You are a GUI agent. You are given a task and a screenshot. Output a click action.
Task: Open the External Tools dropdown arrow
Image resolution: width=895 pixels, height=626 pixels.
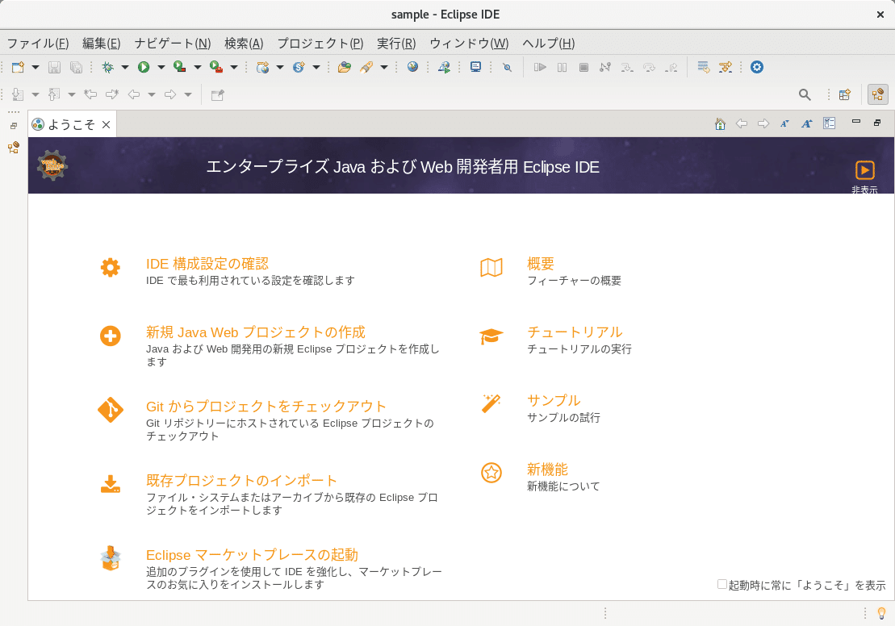234,67
